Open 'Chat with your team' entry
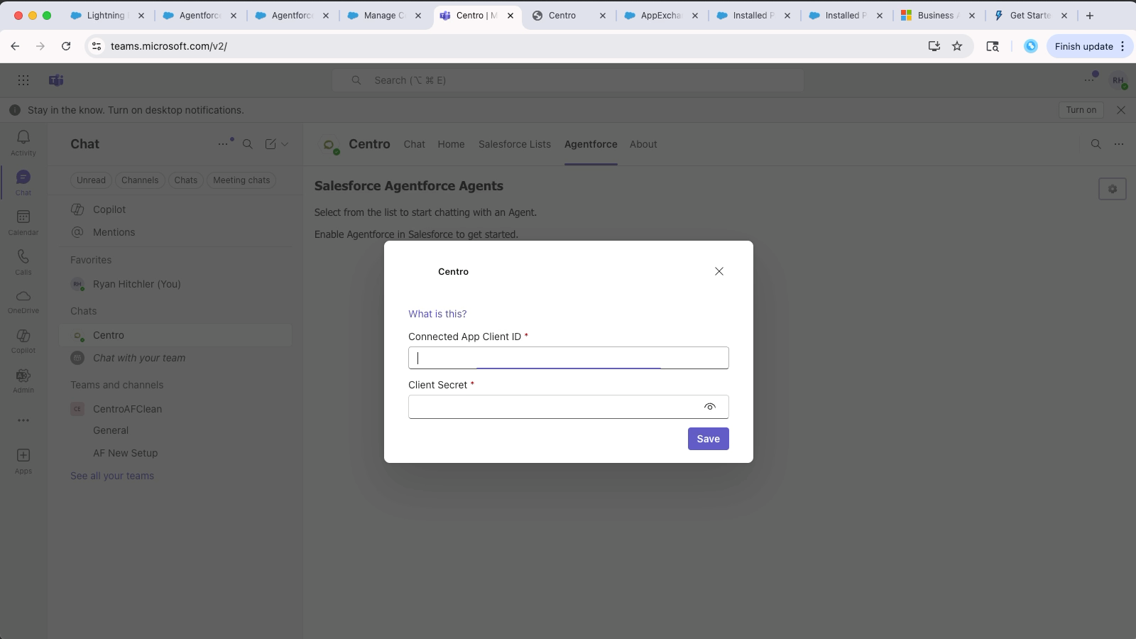 (x=175, y=358)
